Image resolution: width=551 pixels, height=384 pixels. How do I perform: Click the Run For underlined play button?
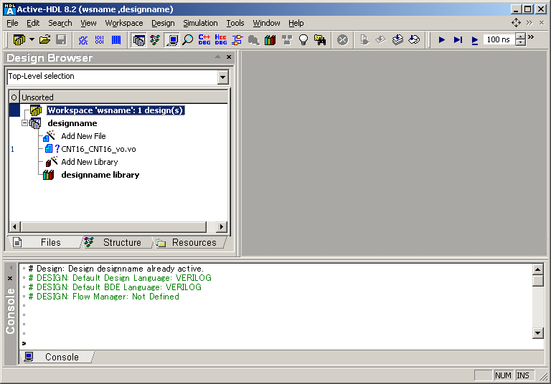click(x=474, y=40)
